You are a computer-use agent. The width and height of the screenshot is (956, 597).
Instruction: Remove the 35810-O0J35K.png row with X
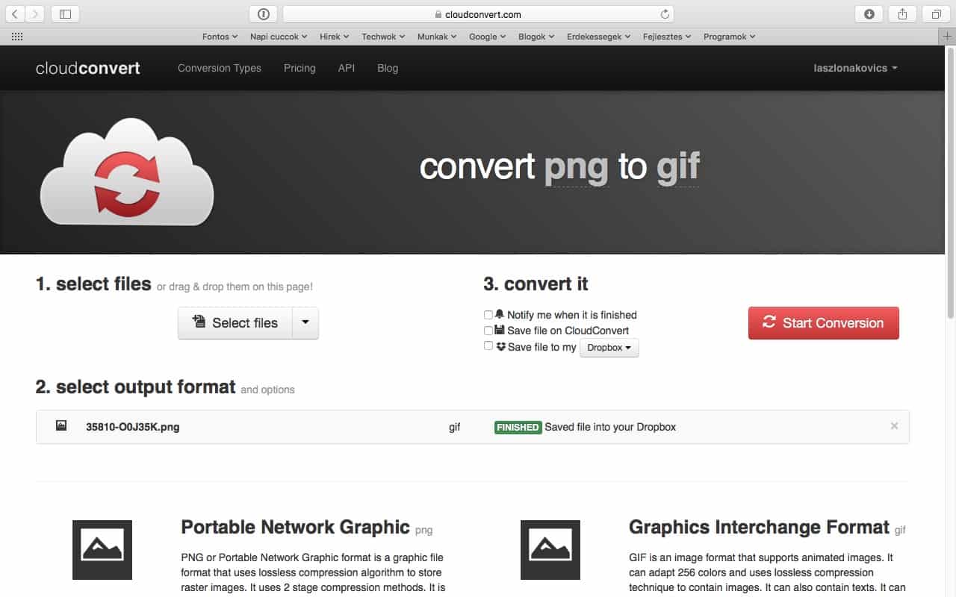894,426
